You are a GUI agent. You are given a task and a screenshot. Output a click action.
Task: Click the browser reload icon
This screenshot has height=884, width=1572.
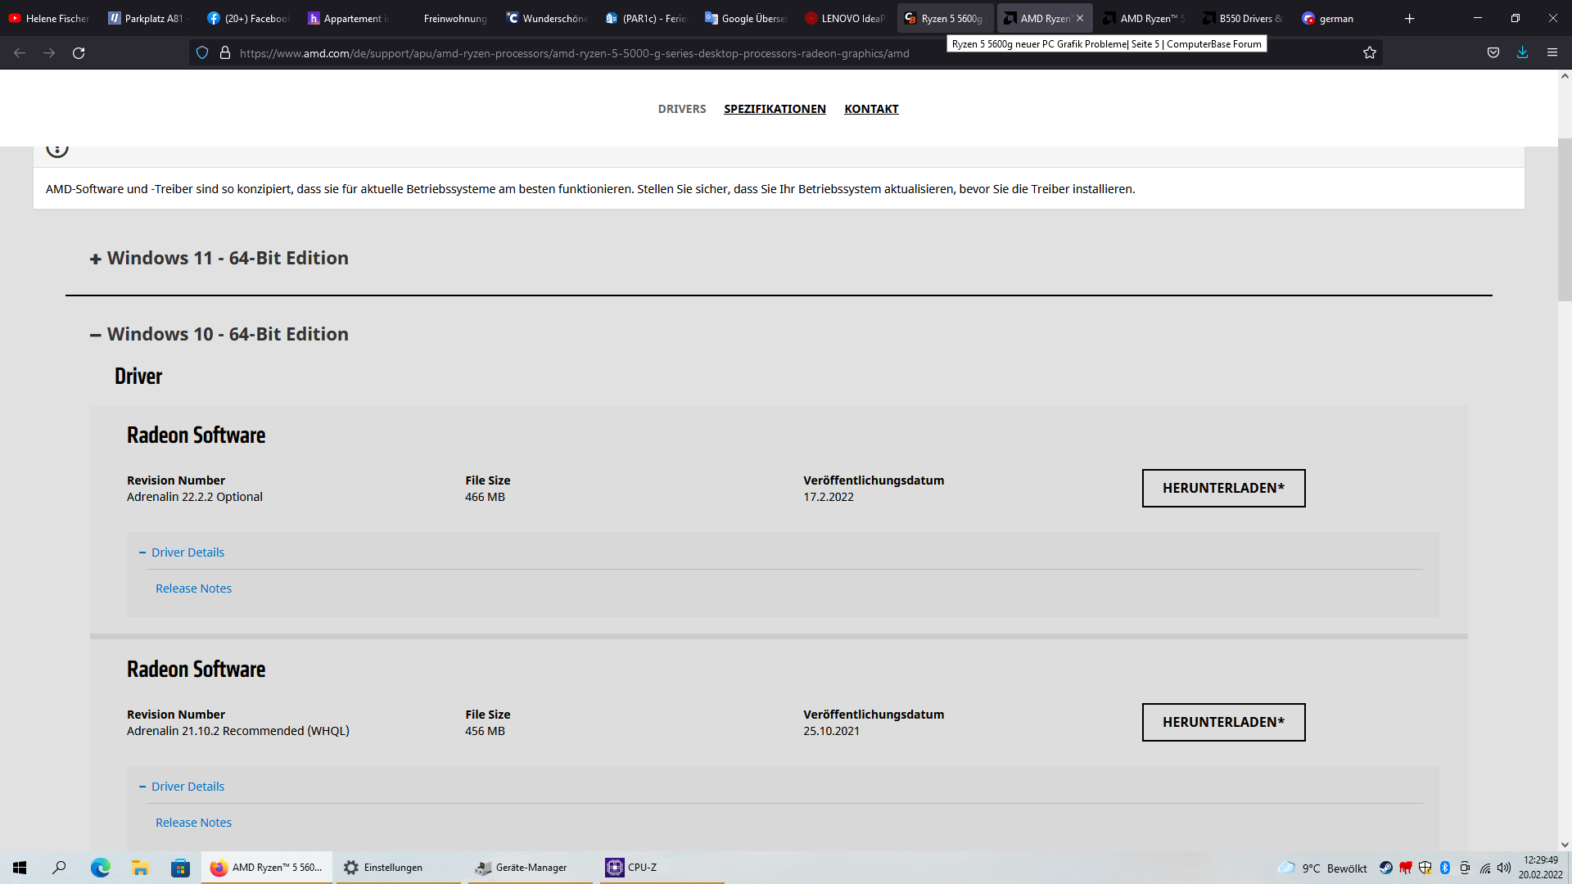(79, 53)
